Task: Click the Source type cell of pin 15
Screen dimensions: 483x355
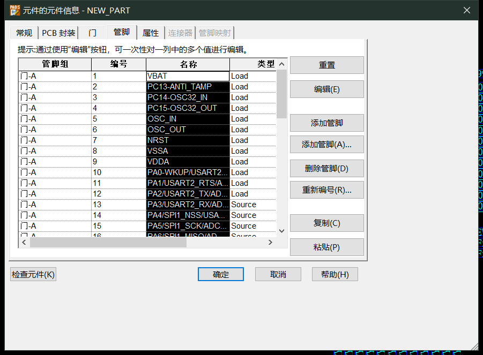Action: click(253, 226)
